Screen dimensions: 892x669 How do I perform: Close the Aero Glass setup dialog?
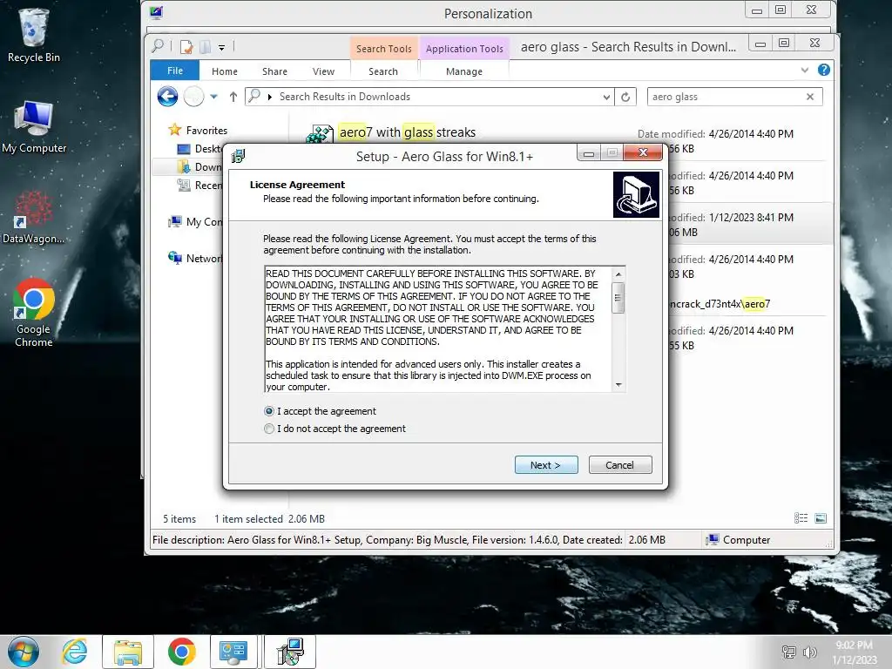coord(643,152)
